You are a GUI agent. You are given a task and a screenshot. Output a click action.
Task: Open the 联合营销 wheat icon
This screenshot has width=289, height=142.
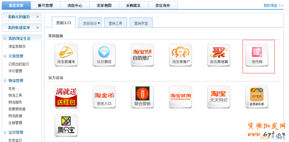coord(142,97)
